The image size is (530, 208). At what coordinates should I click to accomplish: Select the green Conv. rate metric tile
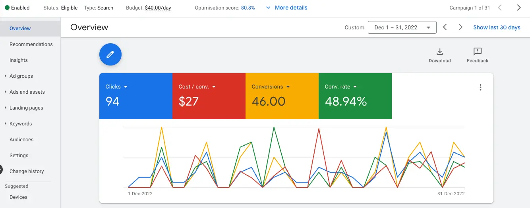(x=355, y=96)
